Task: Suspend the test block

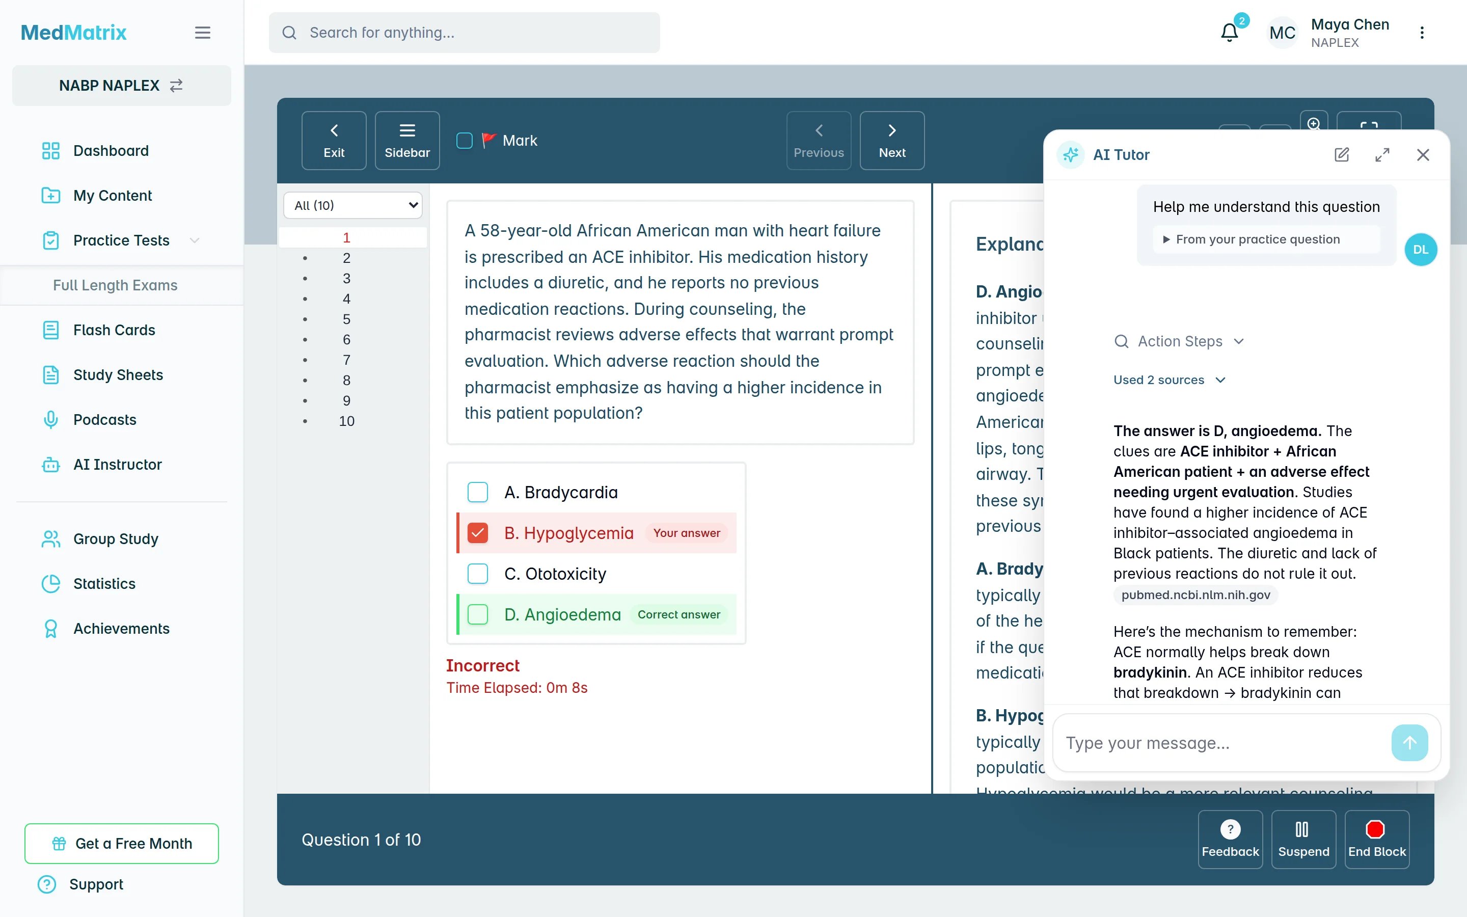Action: (x=1303, y=840)
